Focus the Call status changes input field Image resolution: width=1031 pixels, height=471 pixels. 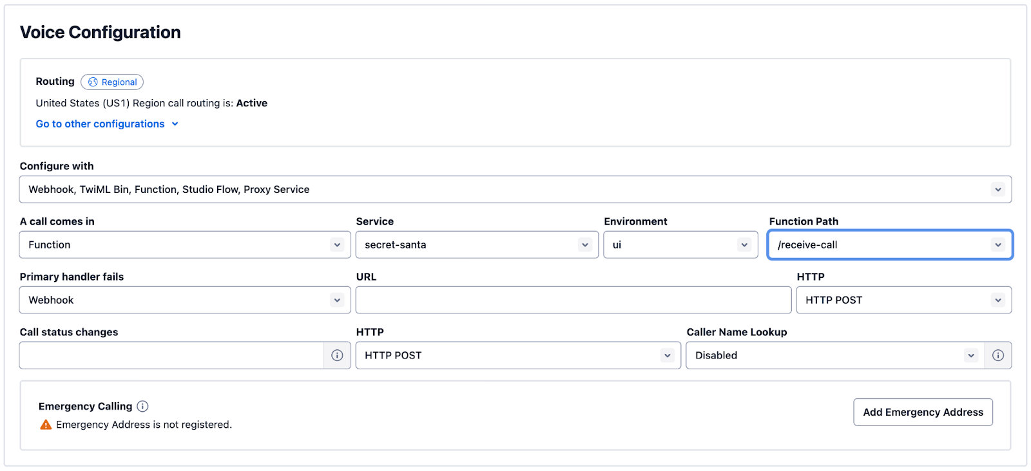(171, 355)
